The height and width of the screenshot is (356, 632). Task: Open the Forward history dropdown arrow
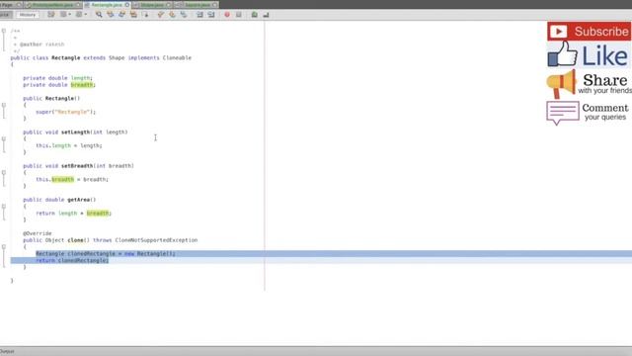click(86, 15)
